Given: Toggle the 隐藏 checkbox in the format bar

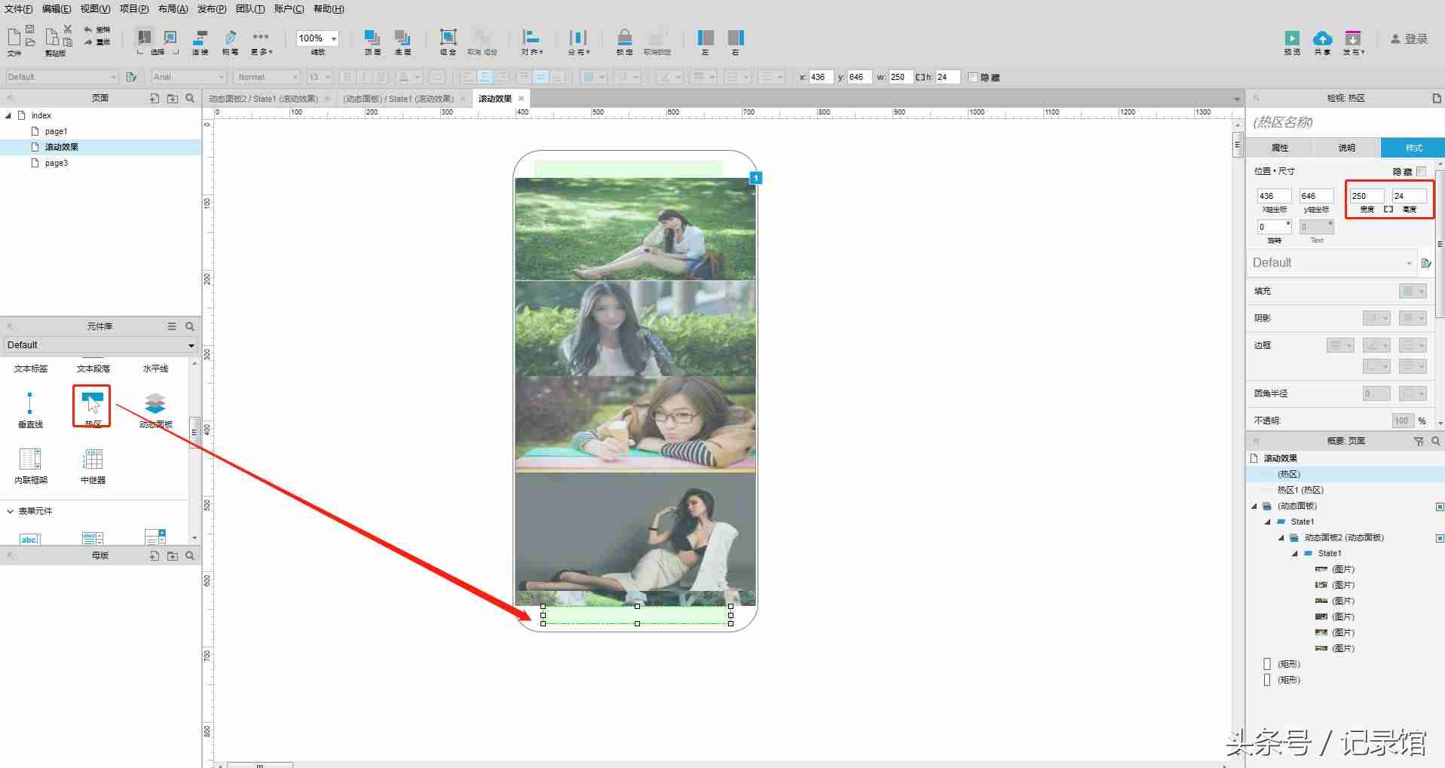Looking at the screenshot, I should click(x=972, y=77).
